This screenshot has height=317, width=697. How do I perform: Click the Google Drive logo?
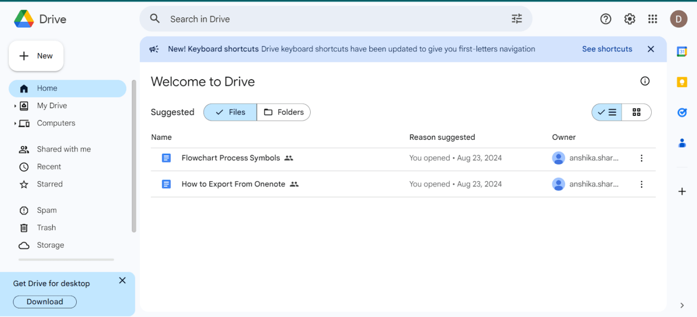(24, 19)
